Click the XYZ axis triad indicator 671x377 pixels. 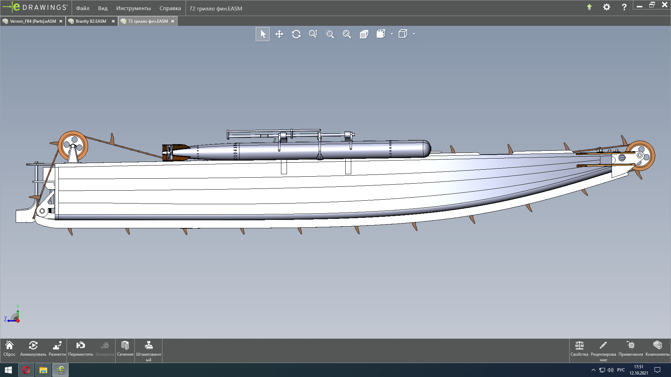click(x=13, y=314)
